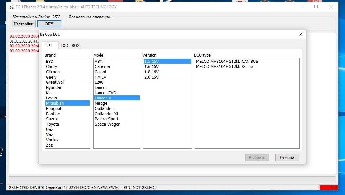The width and height of the screenshot is (345, 195).
Task: Pick Lancer EVO model
Action: click(x=105, y=93)
